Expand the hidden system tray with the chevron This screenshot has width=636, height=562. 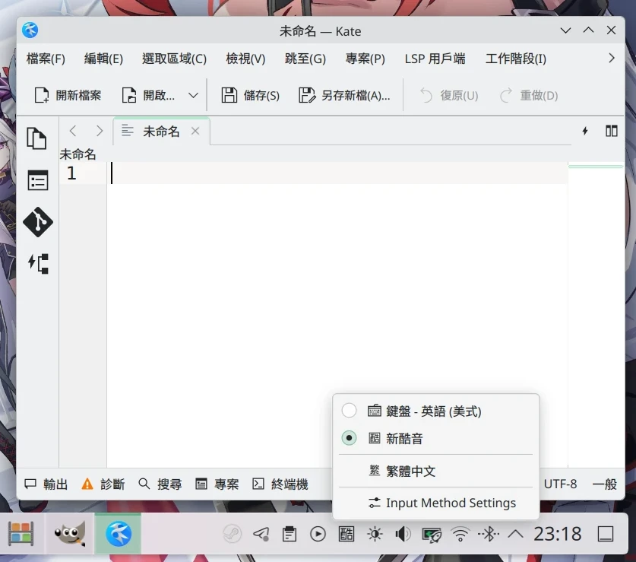click(514, 534)
